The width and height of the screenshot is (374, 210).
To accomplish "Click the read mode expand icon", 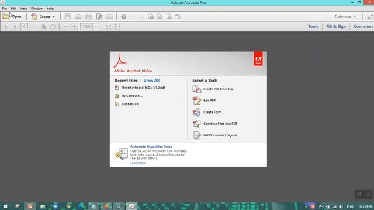I will pyautogui.click(x=370, y=16).
